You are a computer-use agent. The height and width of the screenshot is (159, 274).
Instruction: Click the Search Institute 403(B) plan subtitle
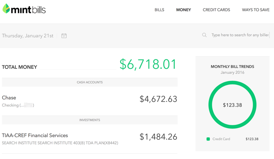point(60,143)
